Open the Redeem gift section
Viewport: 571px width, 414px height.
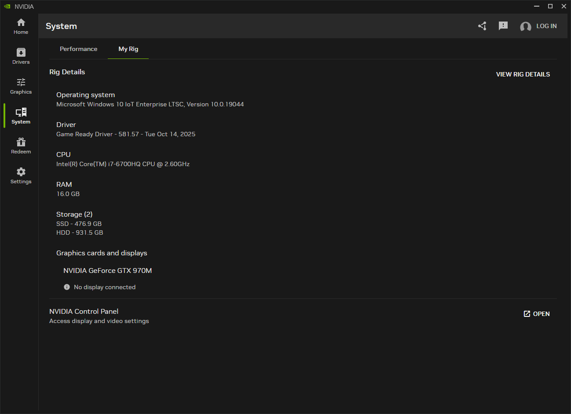(21, 146)
